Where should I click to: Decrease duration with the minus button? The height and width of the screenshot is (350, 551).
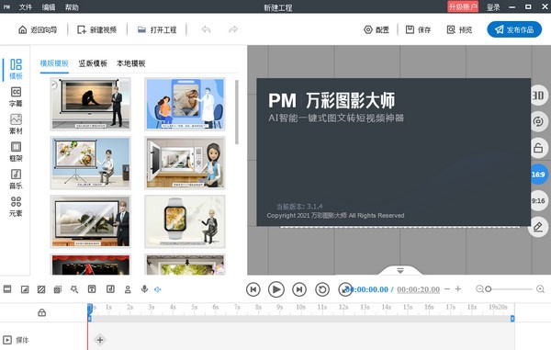[x=447, y=288]
